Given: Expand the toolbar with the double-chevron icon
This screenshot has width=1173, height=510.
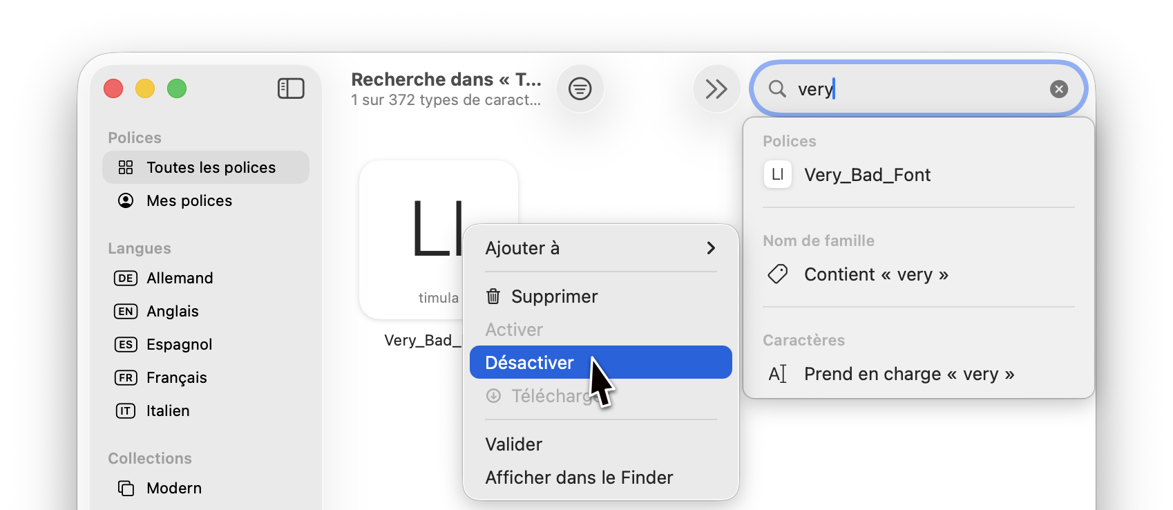Looking at the screenshot, I should (716, 88).
